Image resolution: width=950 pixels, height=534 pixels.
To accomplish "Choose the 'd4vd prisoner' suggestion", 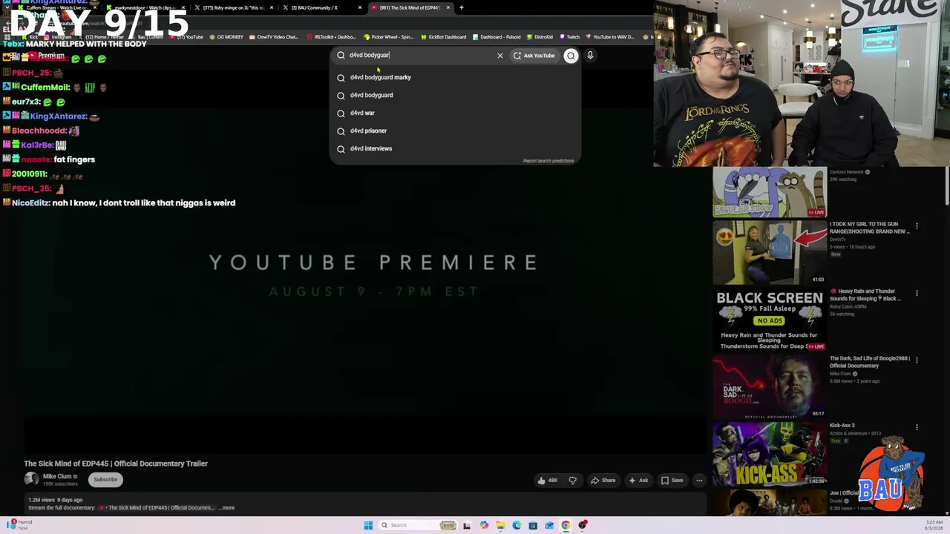I will pos(454,131).
